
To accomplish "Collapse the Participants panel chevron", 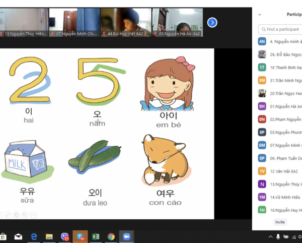I will [260, 15].
